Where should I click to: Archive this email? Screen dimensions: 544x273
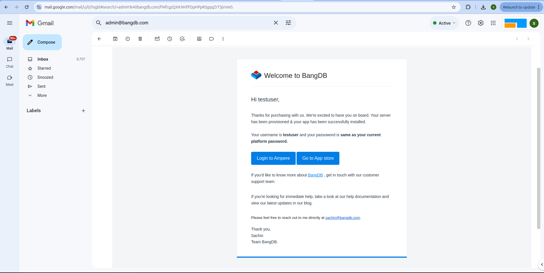pyautogui.click(x=115, y=39)
